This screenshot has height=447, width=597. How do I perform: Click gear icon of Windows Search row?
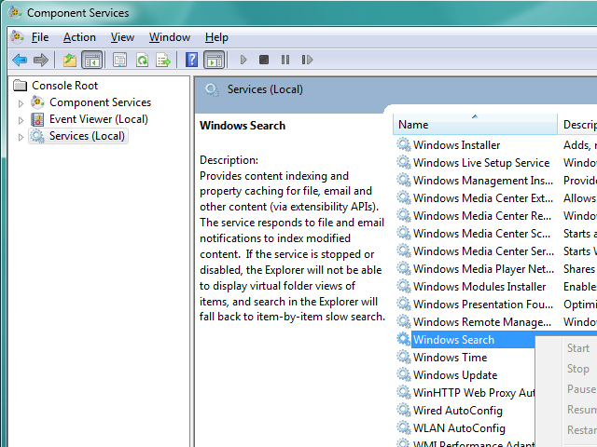coord(404,339)
